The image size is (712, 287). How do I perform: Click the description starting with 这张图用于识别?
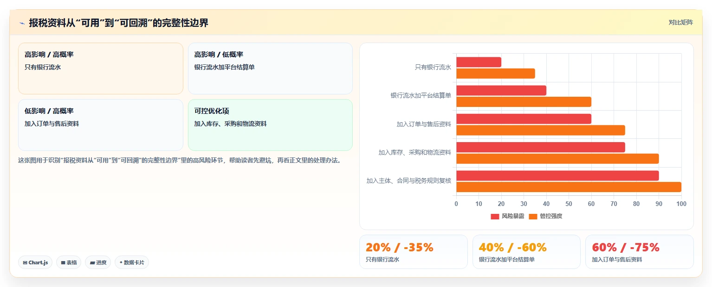pyautogui.click(x=180, y=161)
